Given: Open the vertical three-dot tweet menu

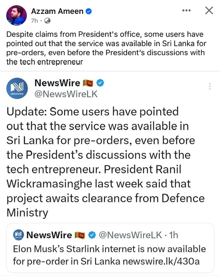Looking at the screenshot, I should [x=210, y=86].
